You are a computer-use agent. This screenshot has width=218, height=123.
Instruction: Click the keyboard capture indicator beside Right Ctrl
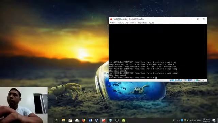tap(197, 80)
